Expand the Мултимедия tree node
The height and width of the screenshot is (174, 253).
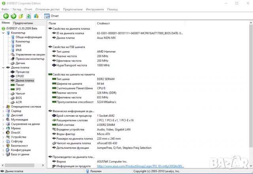(x=3, y=120)
